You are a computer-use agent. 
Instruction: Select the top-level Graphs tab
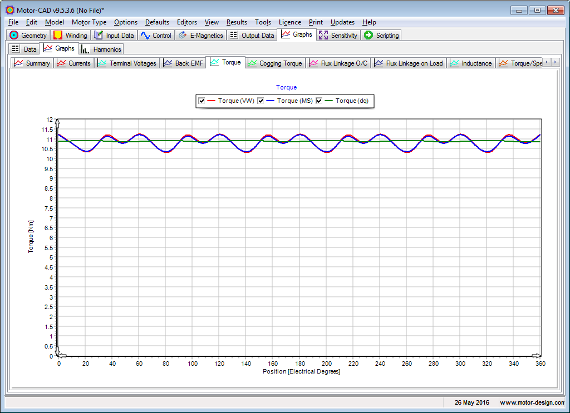[297, 34]
